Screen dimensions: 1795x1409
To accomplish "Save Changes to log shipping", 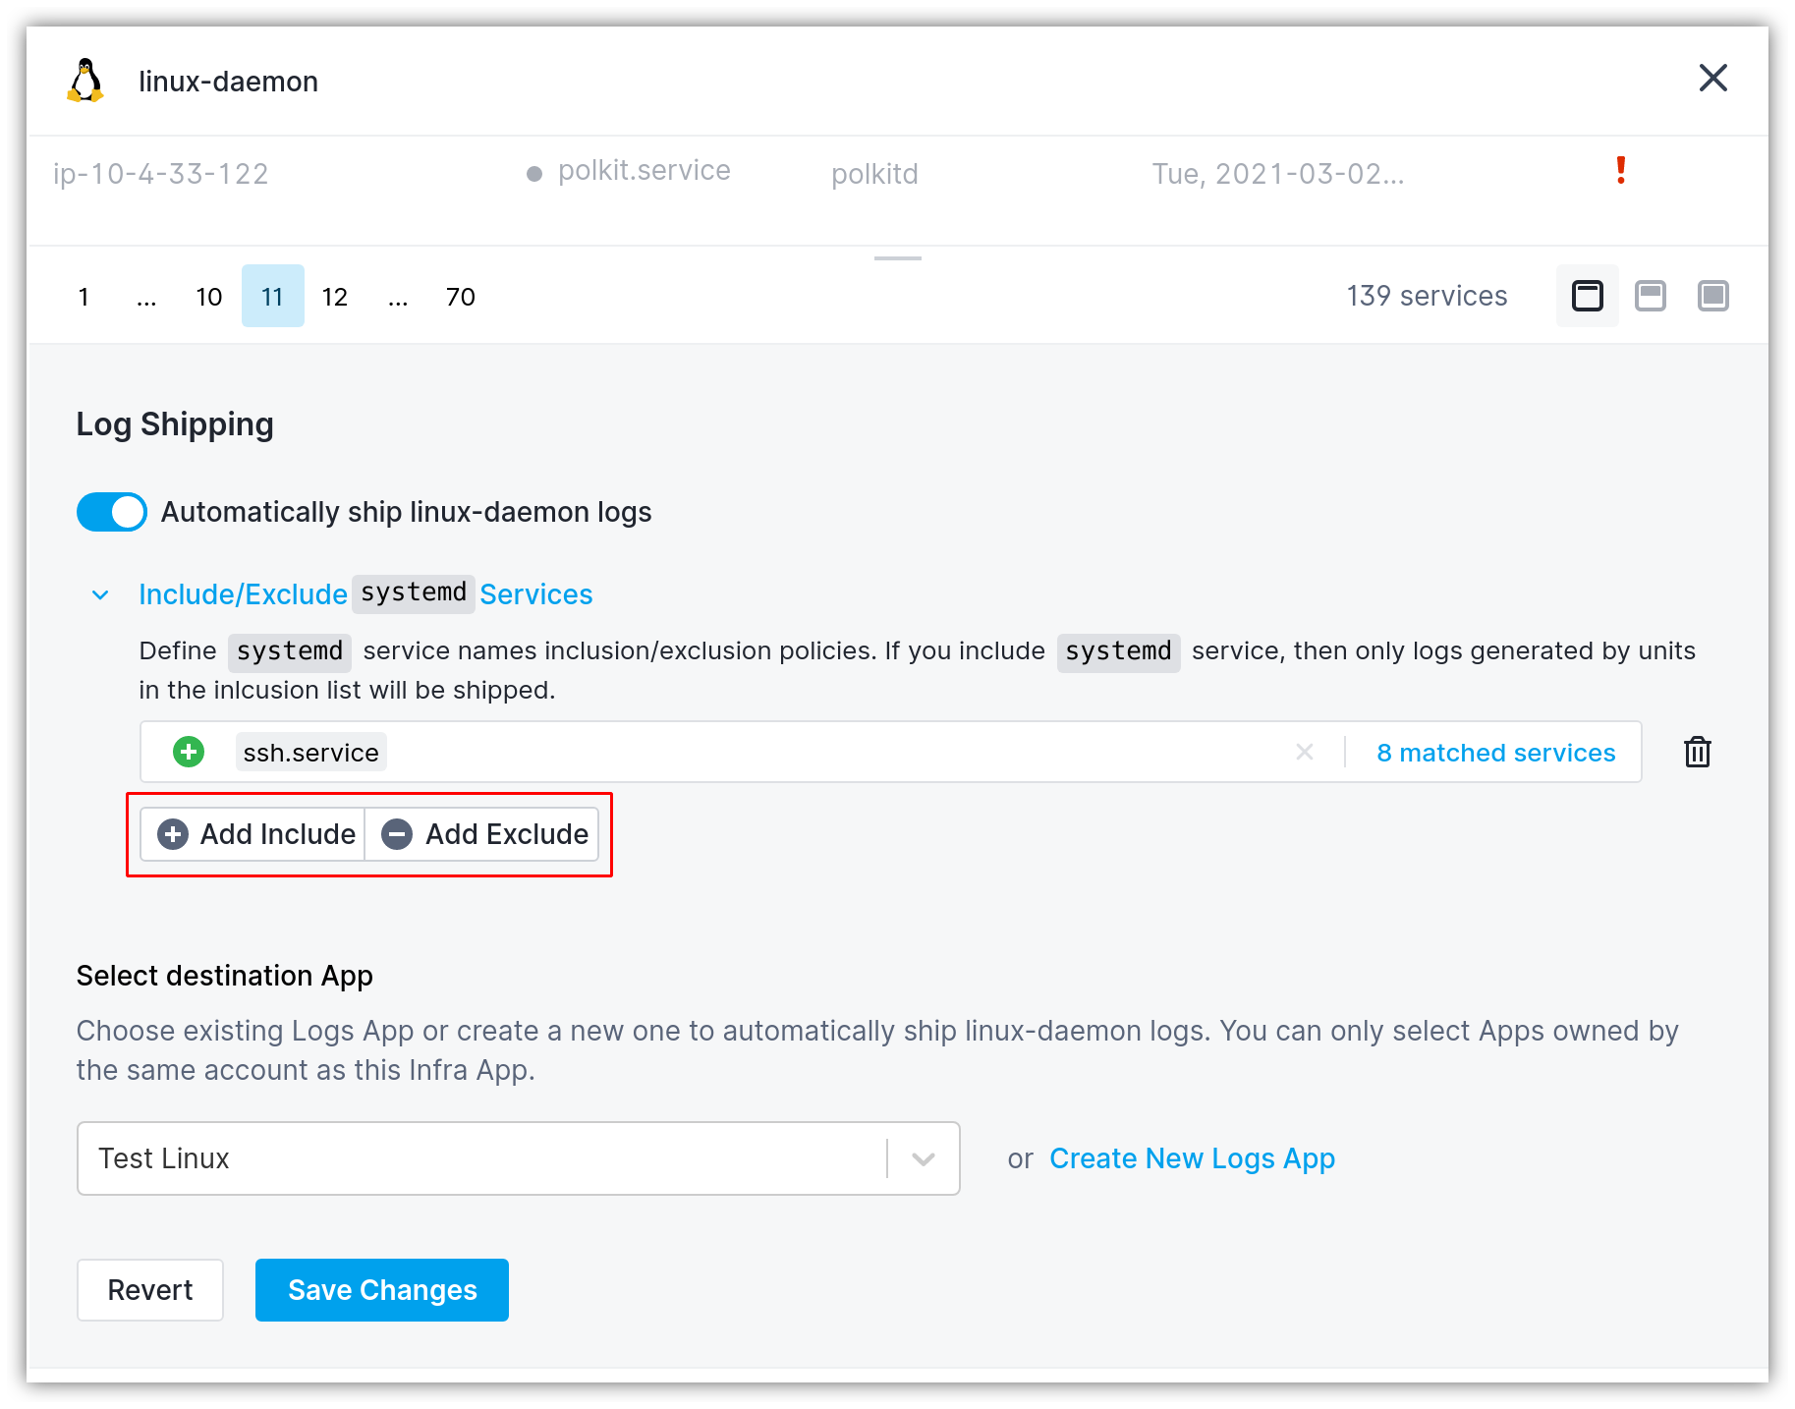I will click(x=382, y=1290).
